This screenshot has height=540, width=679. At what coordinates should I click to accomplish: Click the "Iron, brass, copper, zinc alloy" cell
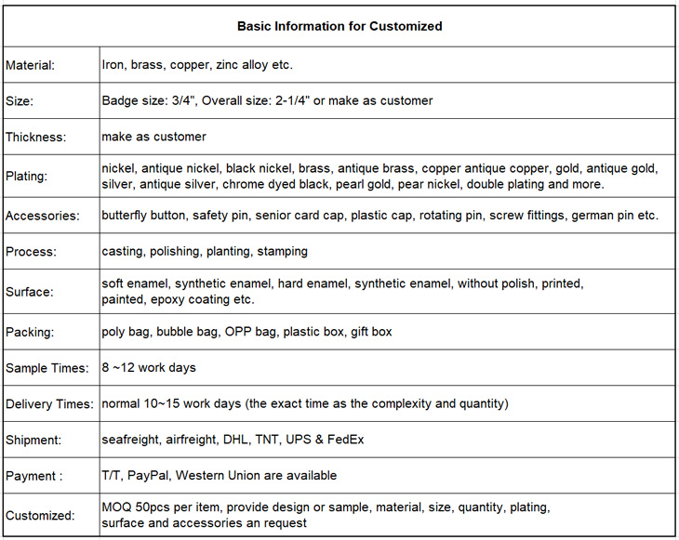click(197, 65)
